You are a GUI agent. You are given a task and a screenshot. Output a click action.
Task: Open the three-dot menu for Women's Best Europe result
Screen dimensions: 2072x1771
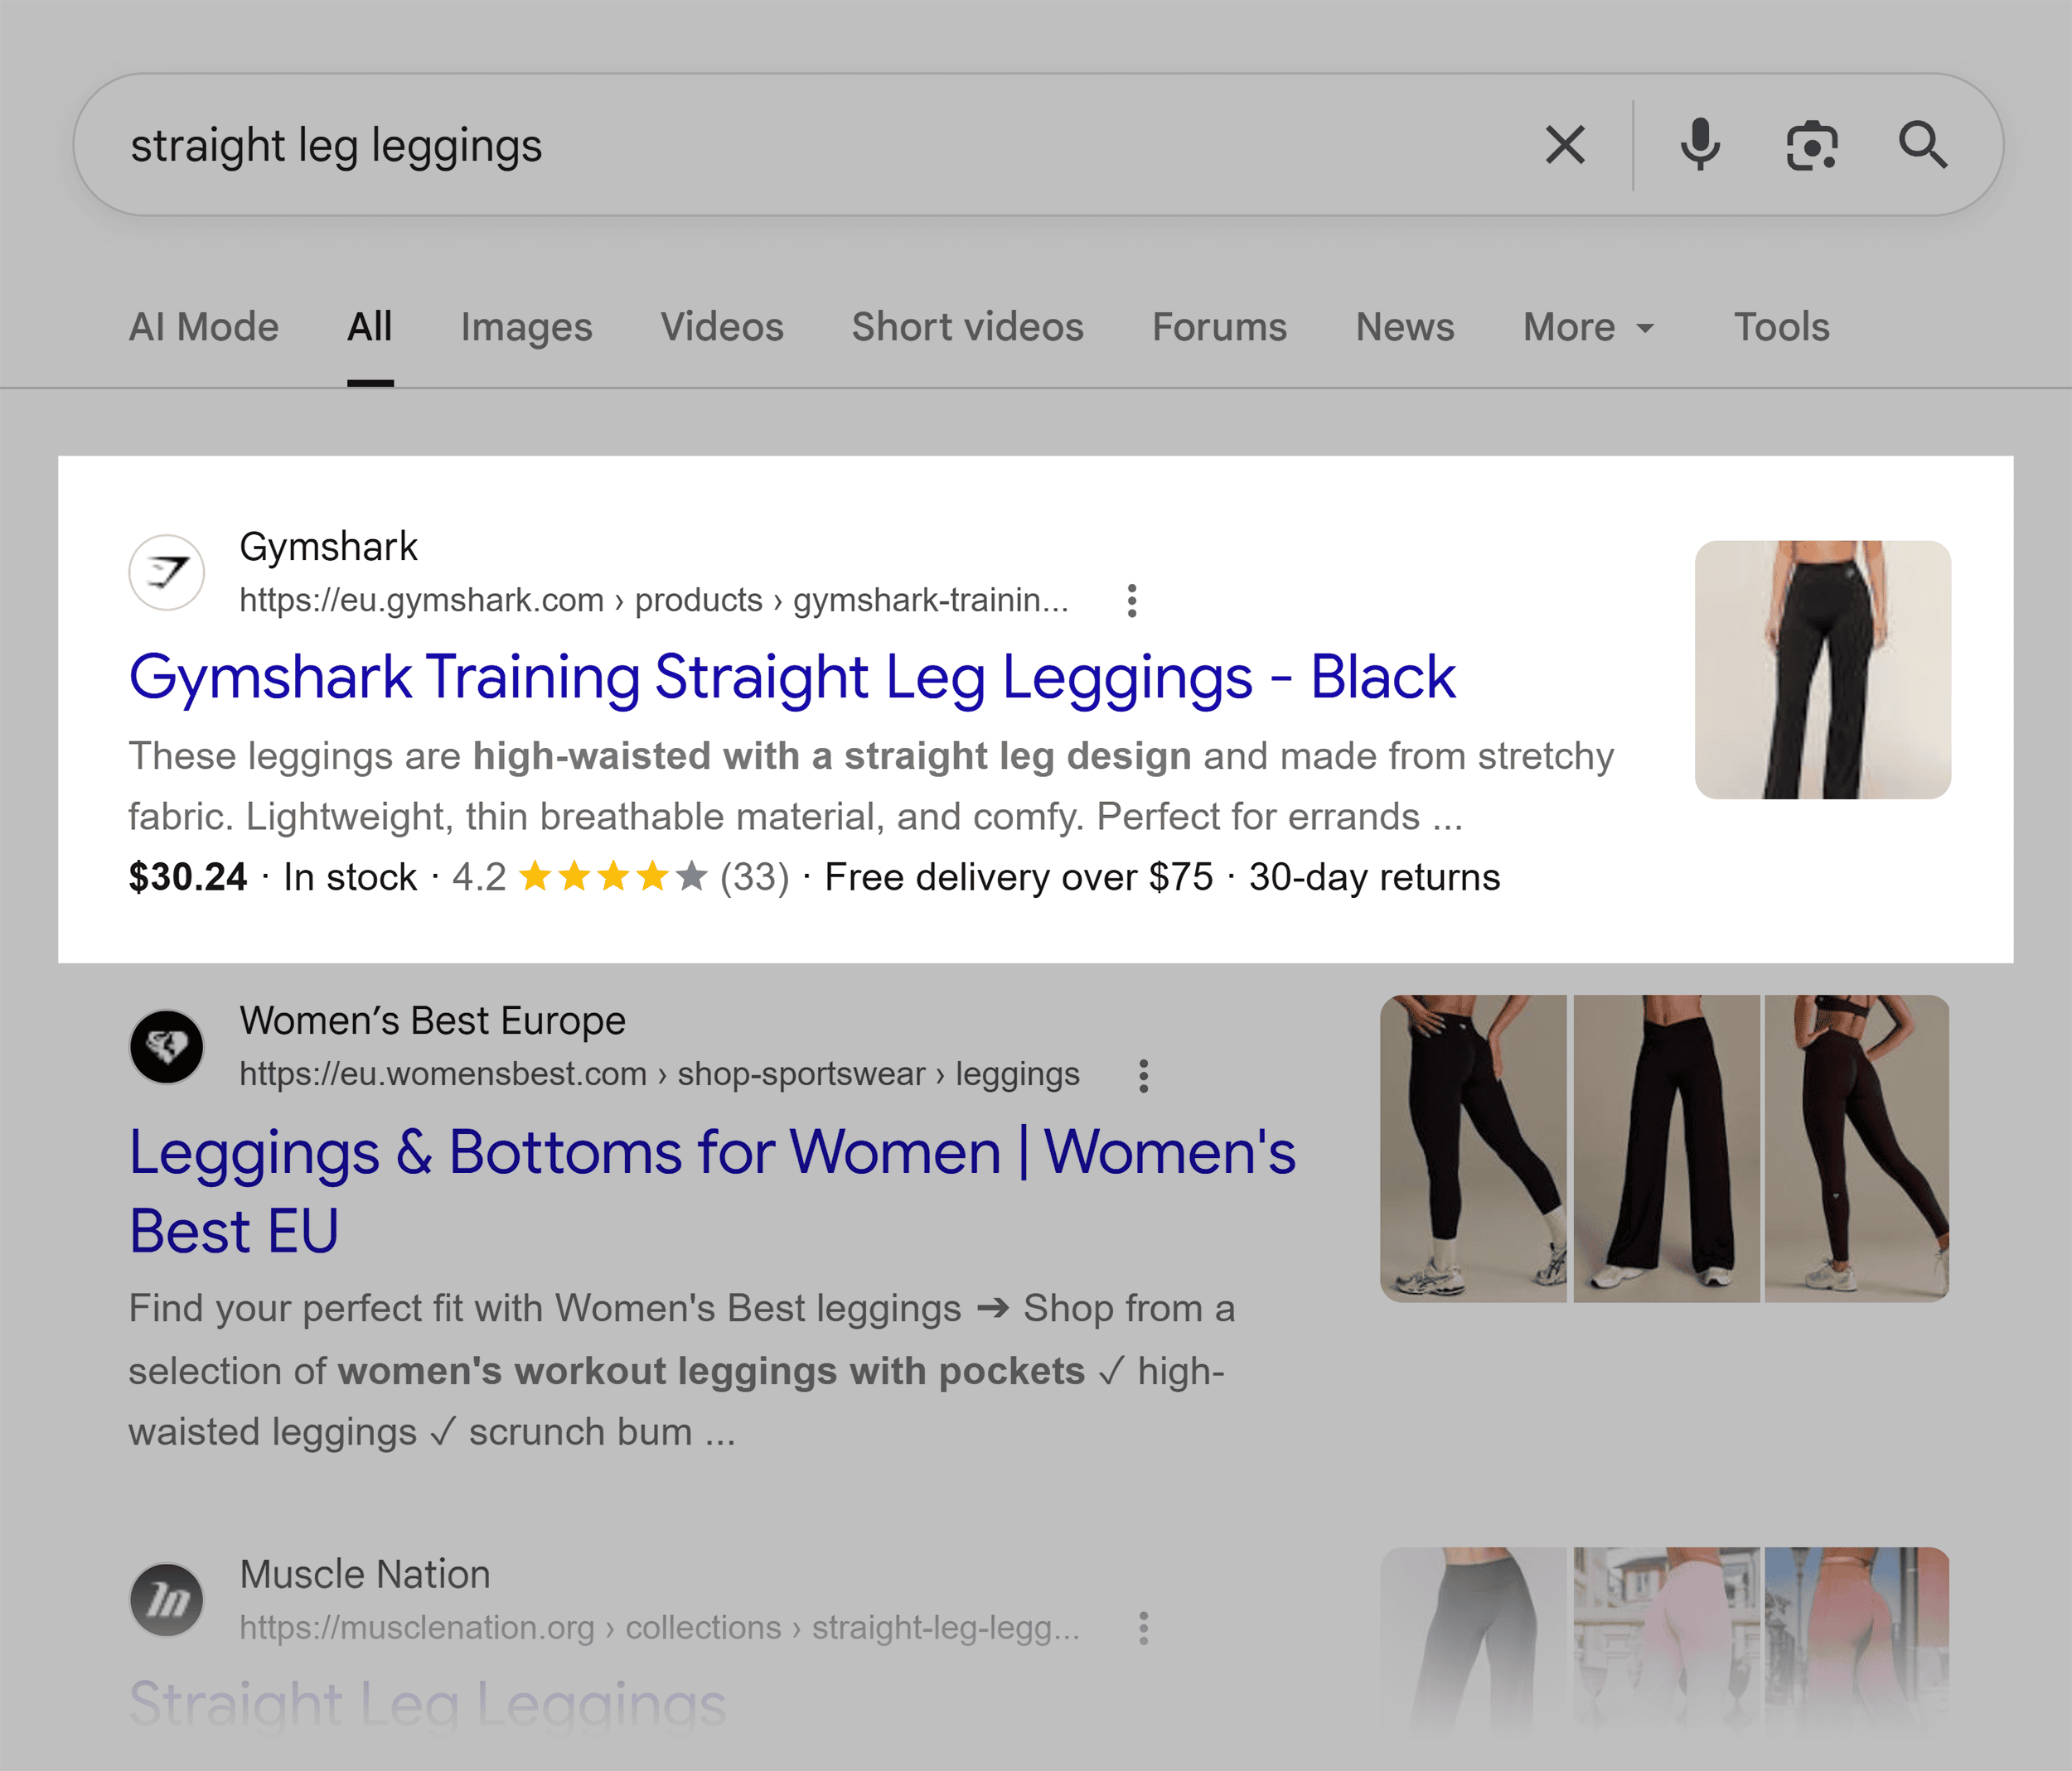click(x=1144, y=1075)
